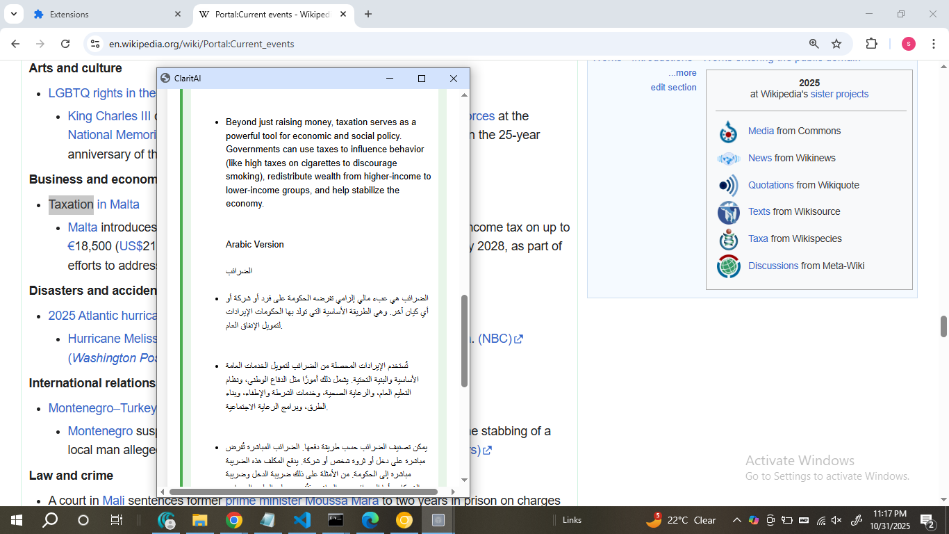Image resolution: width=949 pixels, height=534 pixels.
Task: Open yellow circle app in taskbar
Action: click(x=404, y=520)
